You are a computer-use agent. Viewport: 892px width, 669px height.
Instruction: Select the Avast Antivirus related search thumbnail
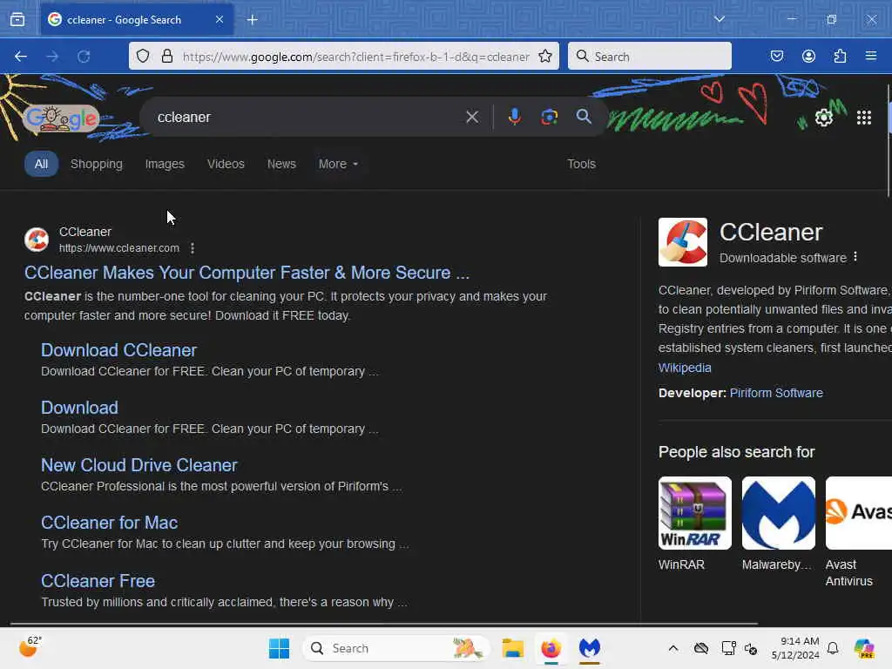tap(858, 513)
